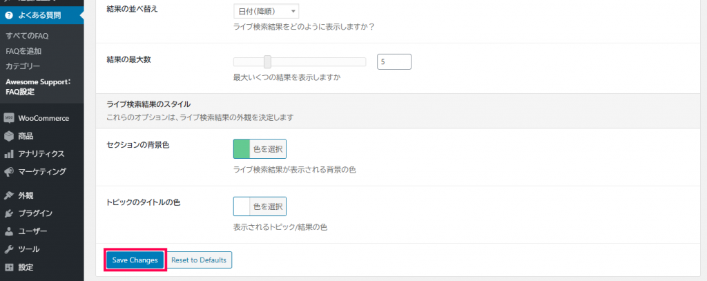The image size is (707, 281).
Task: Open the 日付(降順) sort dropdown
Action: click(x=266, y=11)
